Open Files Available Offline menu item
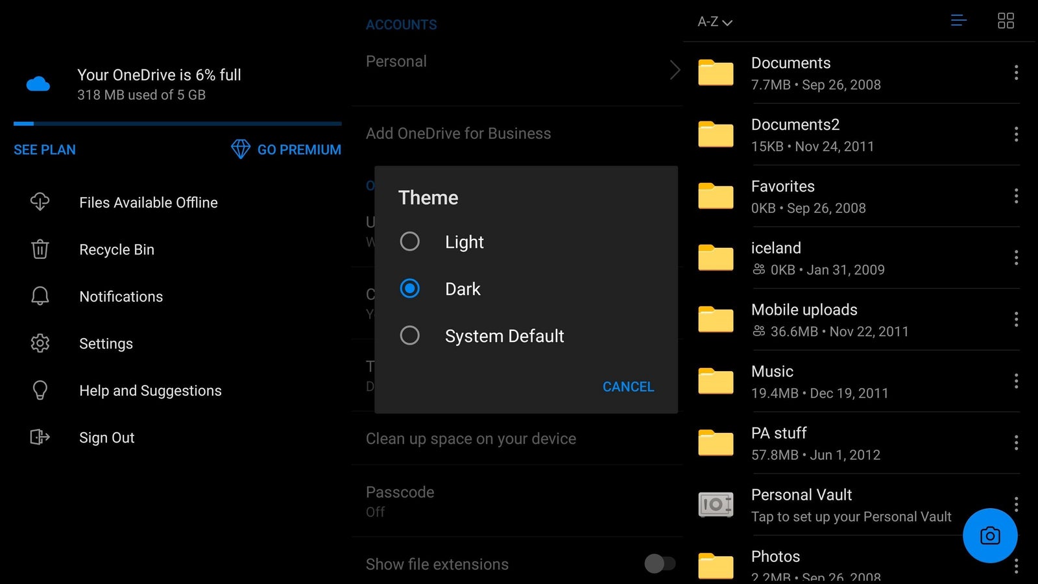The height and width of the screenshot is (584, 1038). coord(148,202)
